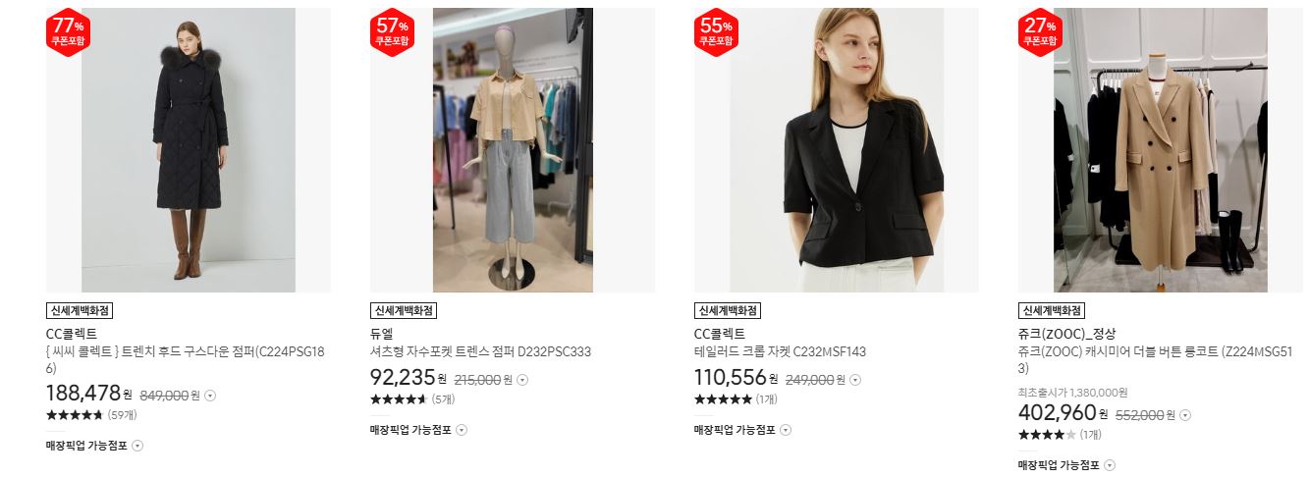Click the 55% coupon discount badge
Screen dimensions: 1309x478
pos(716,31)
